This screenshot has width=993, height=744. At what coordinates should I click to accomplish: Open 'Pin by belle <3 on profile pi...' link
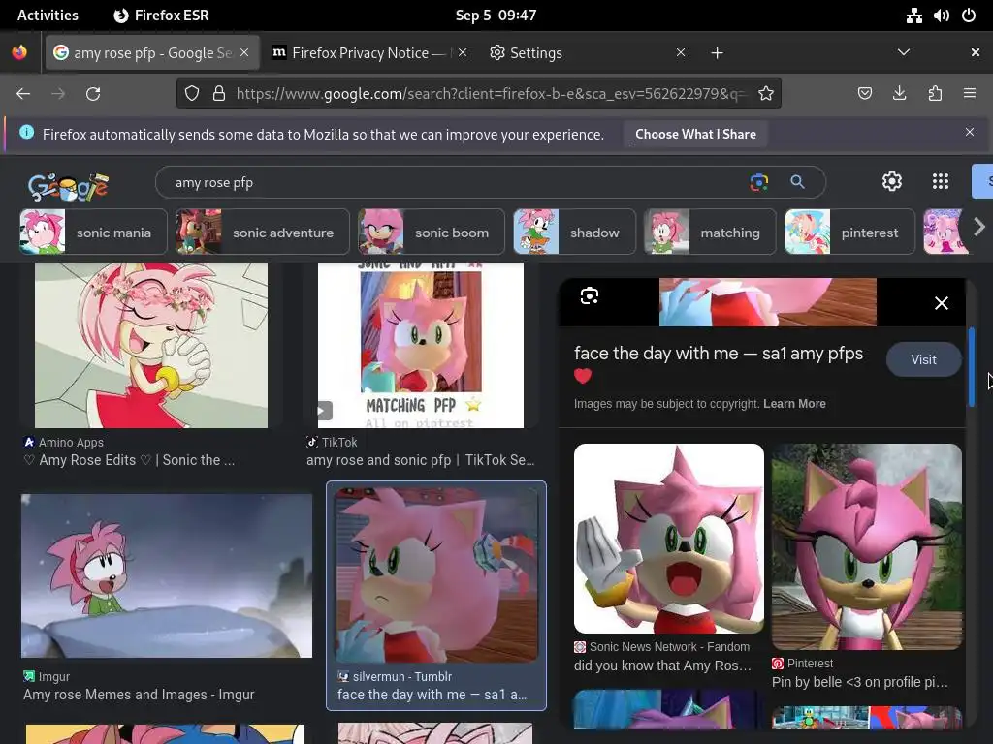click(860, 682)
